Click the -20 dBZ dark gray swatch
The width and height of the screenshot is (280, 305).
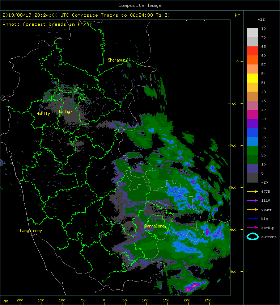pyautogui.click(x=253, y=178)
